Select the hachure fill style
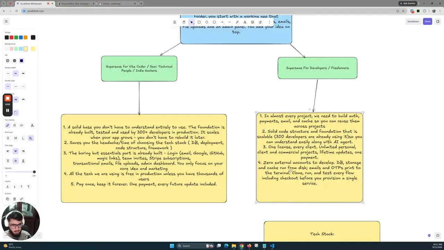The height and width of the screenshot is (250, 444). (x=8, y=61)
